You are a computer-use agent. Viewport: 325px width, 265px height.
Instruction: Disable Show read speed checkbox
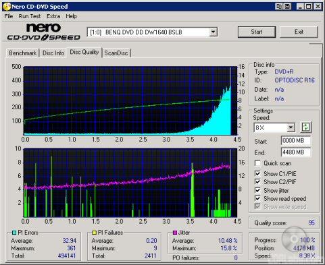257,199
